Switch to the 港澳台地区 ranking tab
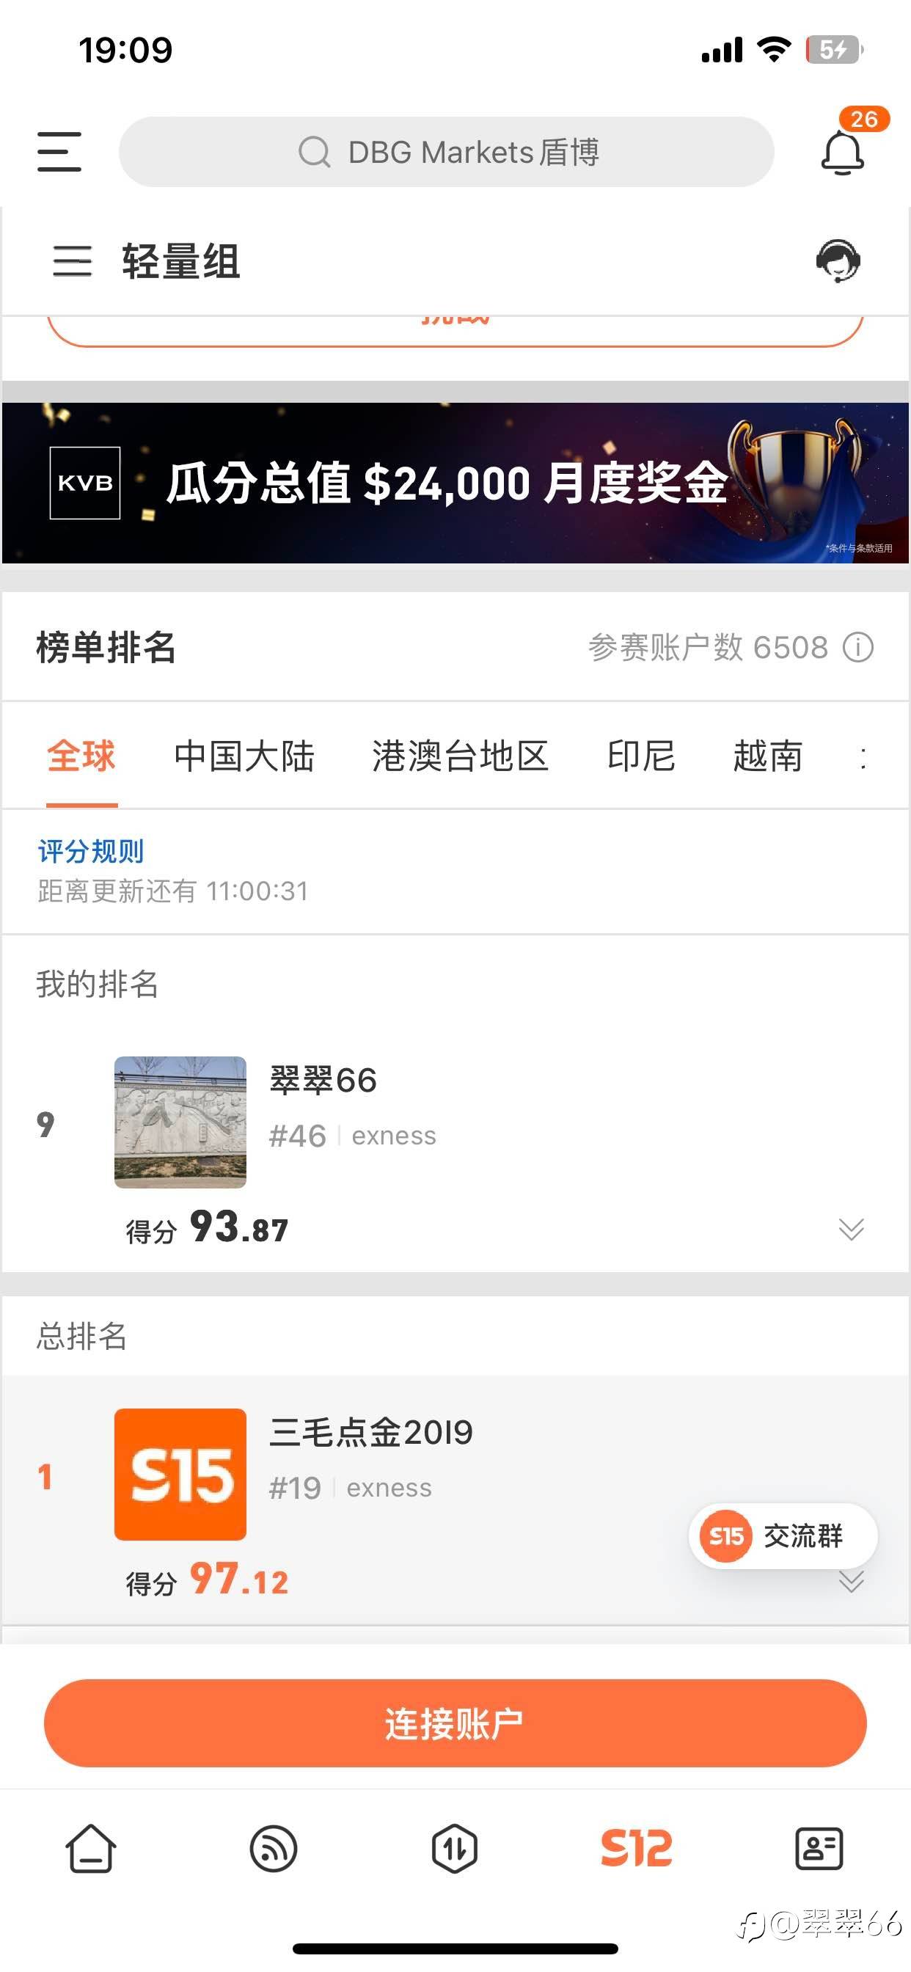The height and width of the screenshot is (1972, 911). 460,756
